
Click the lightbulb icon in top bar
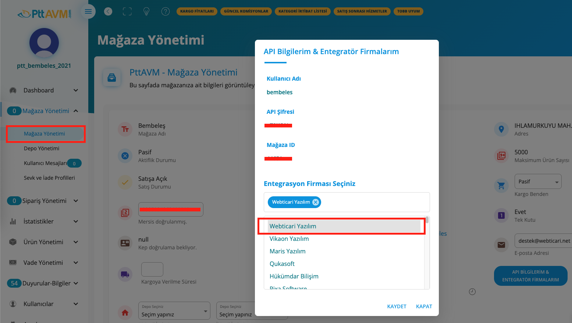click(146, 11)
